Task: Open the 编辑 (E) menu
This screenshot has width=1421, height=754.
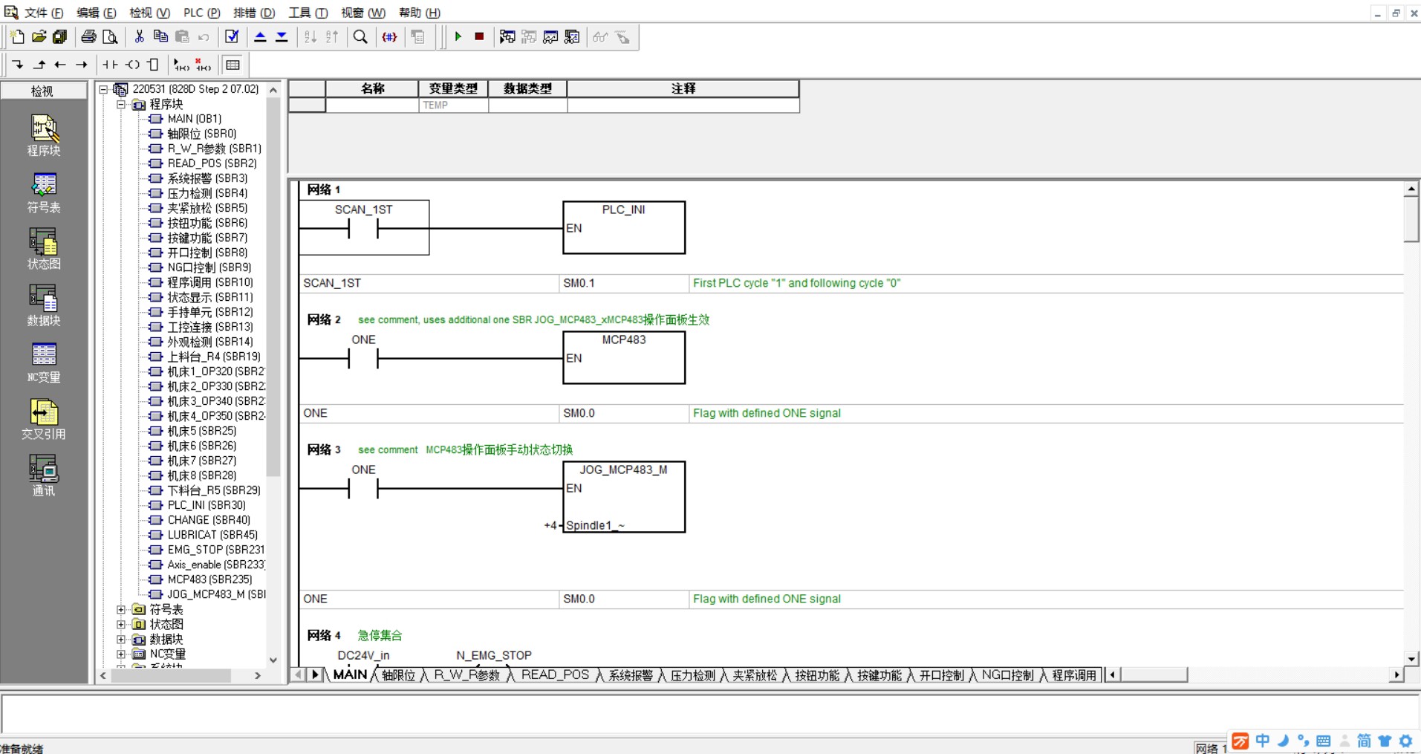Action: (x=97, y=13)
